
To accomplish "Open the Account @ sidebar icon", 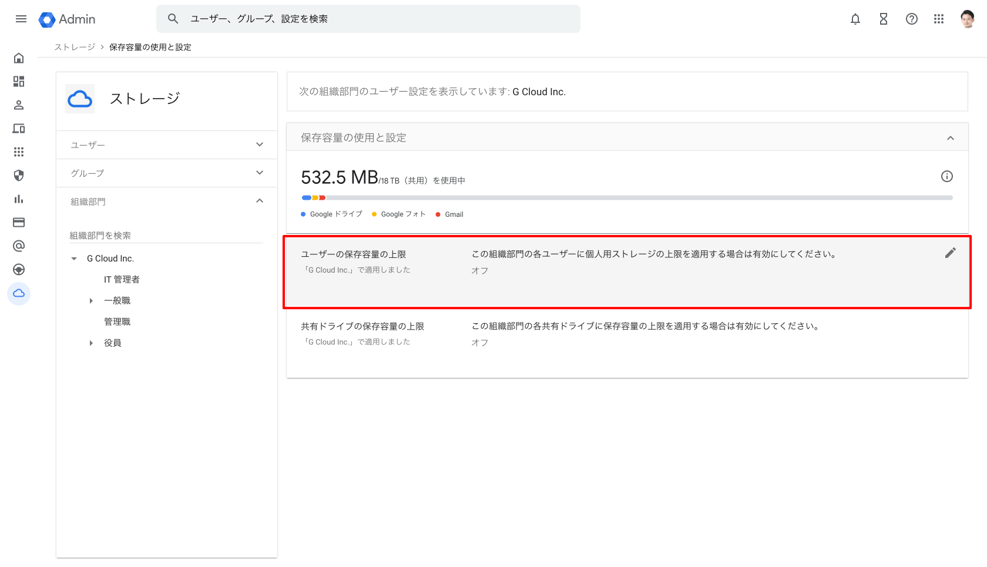I will pyautogui.click(x=19, y=246).
